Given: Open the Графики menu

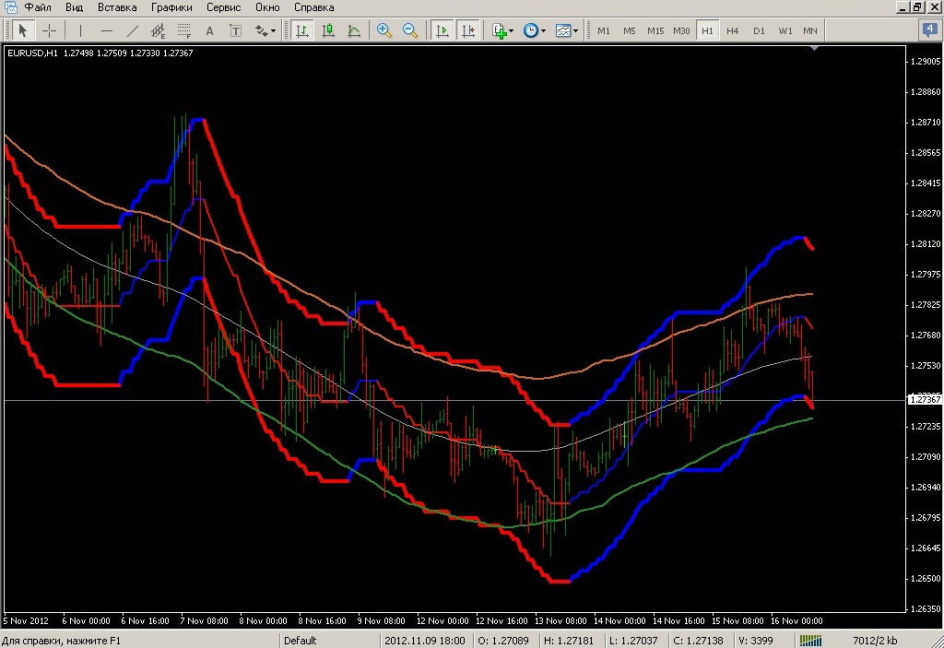Looking at the screenshot, I should [171, 7].
